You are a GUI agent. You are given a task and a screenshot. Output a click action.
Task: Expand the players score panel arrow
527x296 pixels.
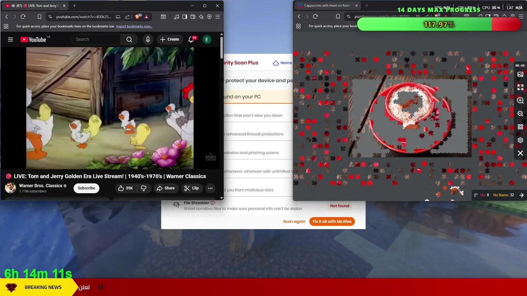point(522,195)
